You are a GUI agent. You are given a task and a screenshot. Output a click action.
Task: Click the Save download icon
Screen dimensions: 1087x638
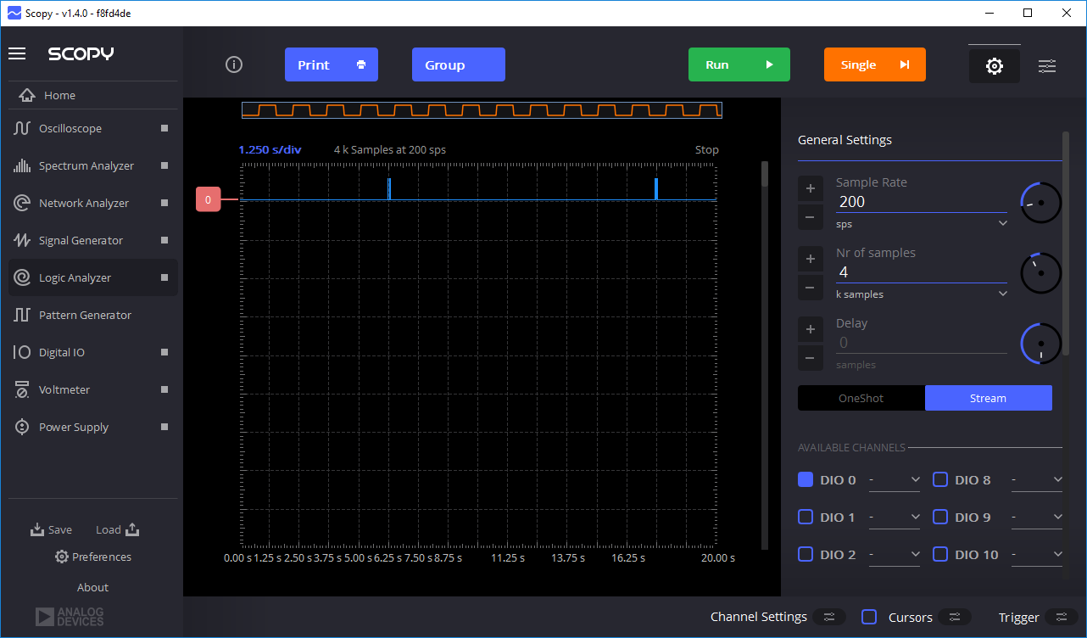(x=37, y=529)
